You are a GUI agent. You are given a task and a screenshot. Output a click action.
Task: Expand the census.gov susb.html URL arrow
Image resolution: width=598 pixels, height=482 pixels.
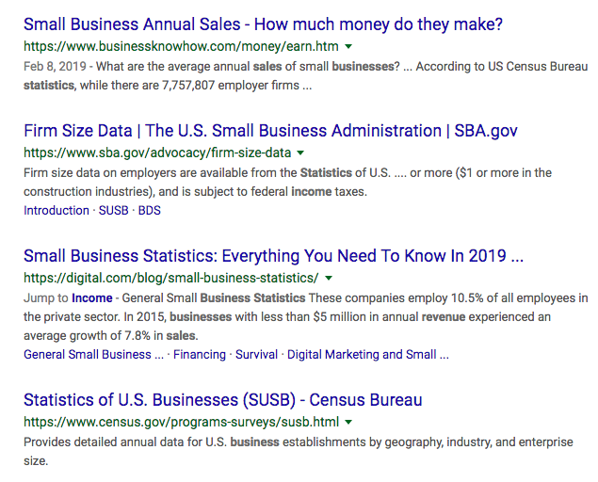(x=348, y=423)
